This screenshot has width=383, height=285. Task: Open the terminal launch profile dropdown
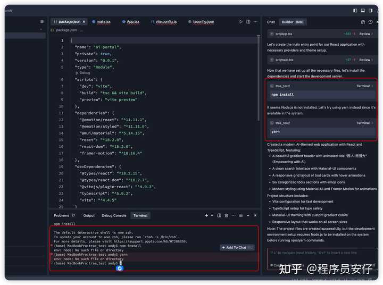[212, 215]
